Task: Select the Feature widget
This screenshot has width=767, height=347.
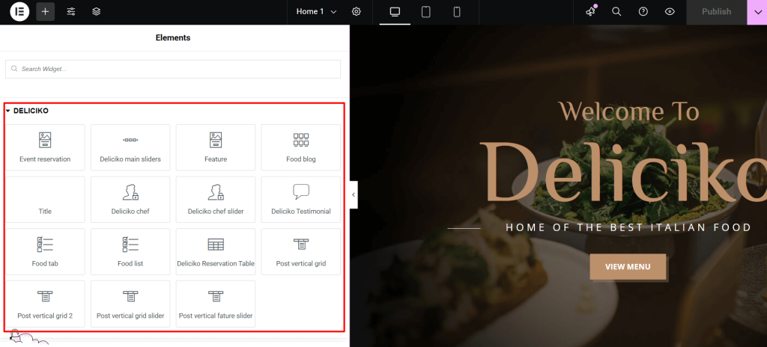Action: pos(216,147)
